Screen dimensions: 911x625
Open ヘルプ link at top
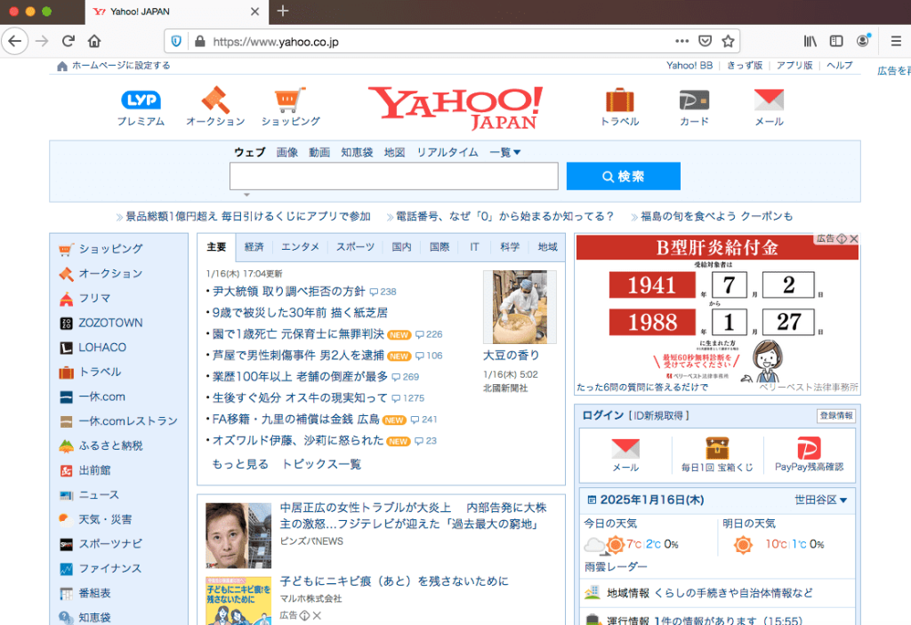[840, 65]
